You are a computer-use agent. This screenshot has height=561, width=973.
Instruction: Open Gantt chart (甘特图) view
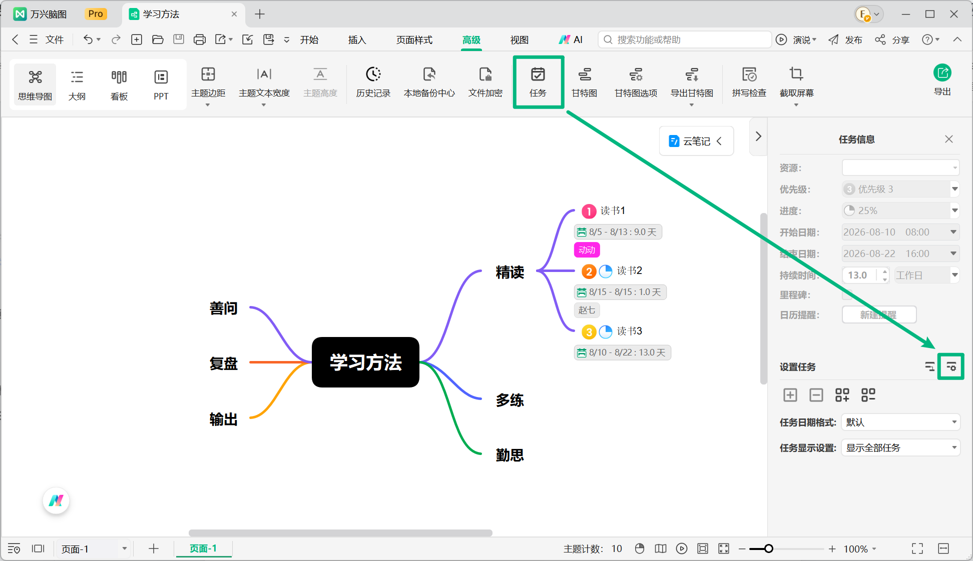click(x=585, y=82)
